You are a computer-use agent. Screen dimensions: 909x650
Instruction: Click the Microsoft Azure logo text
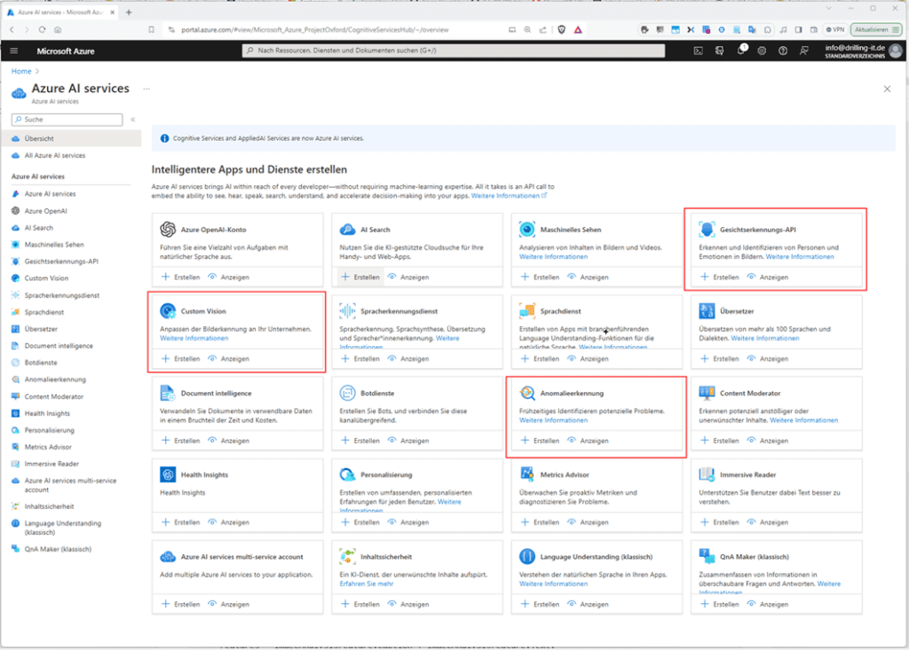[x=66, y=51]
